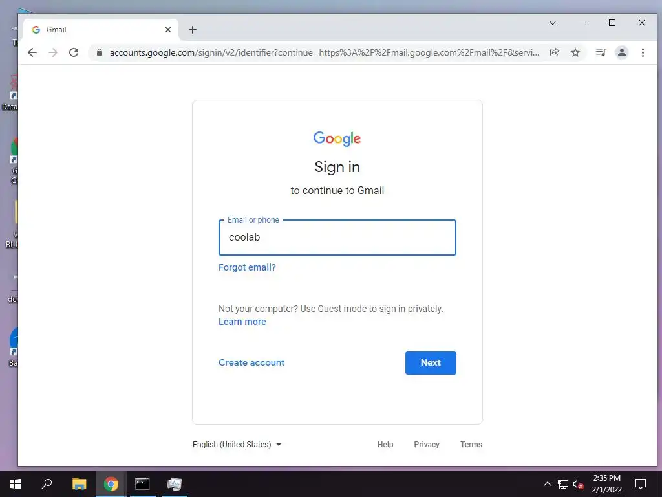Reload the page with the refresh icon
The width and height of the screenshot is (662, 497).
(x=74, y=52)
